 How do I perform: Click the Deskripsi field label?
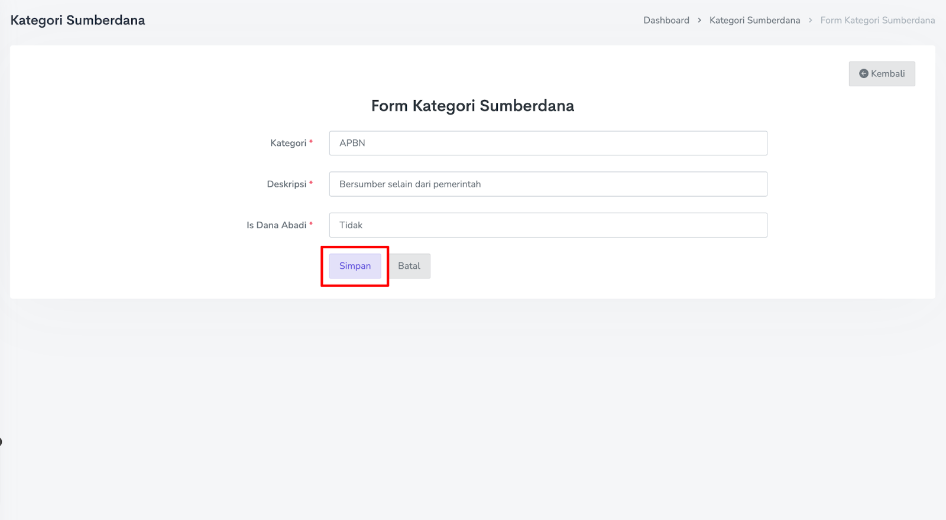pos(286,184)
